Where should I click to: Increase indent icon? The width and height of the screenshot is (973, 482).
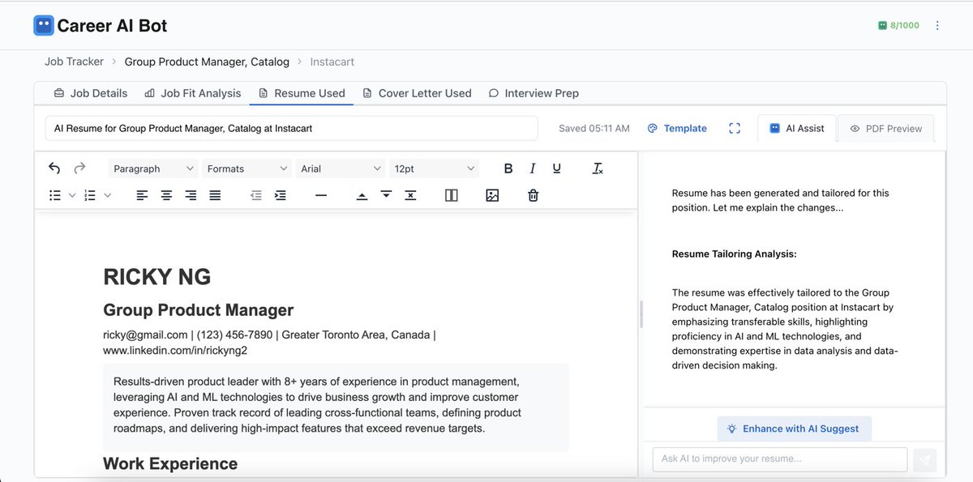point(281,195)
